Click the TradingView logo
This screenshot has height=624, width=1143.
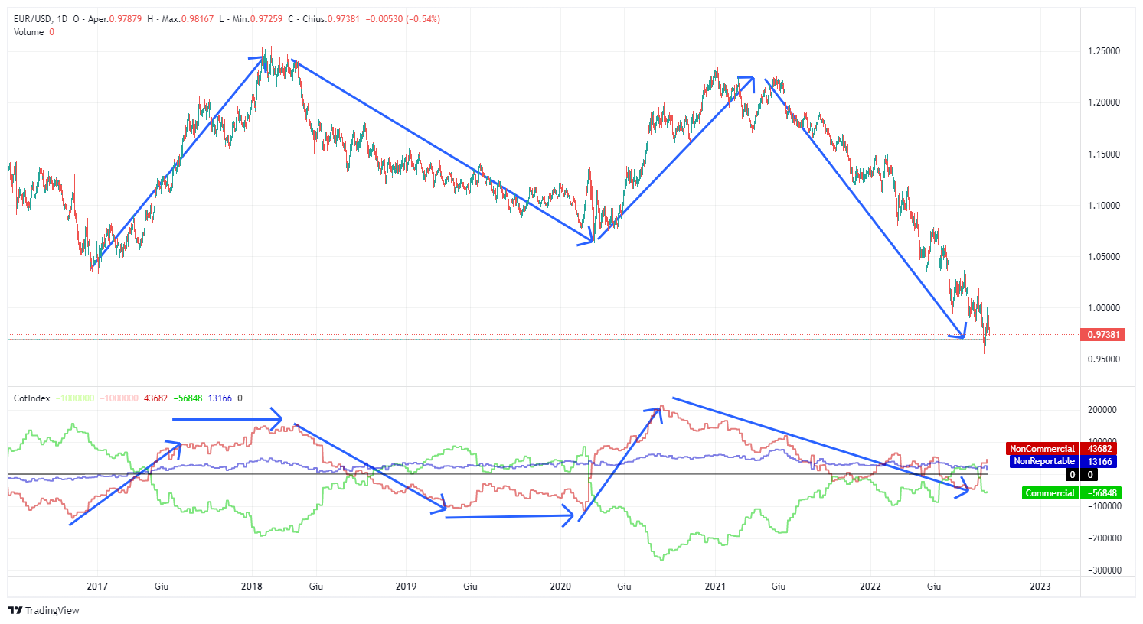(44, 610)
